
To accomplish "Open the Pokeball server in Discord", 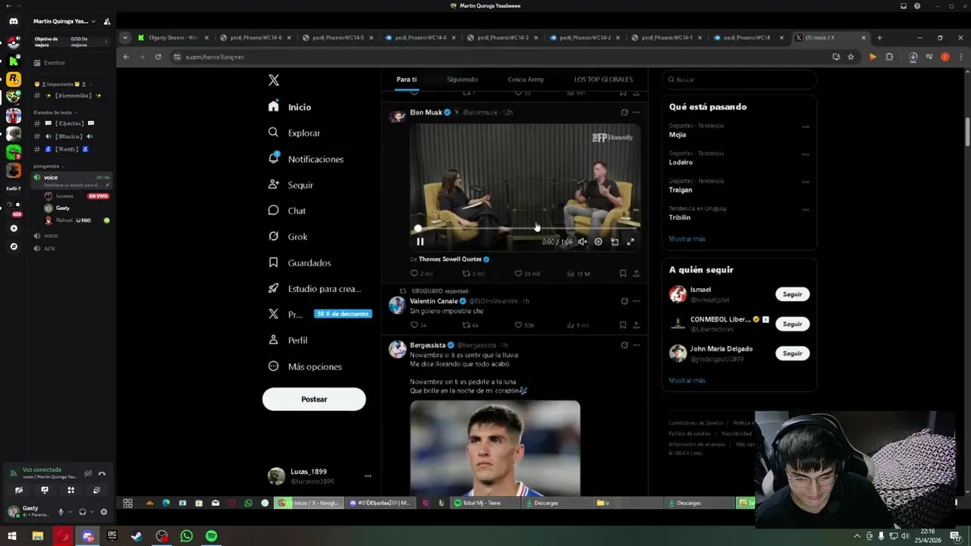I will pyautogui.click(x=13, y=42).
